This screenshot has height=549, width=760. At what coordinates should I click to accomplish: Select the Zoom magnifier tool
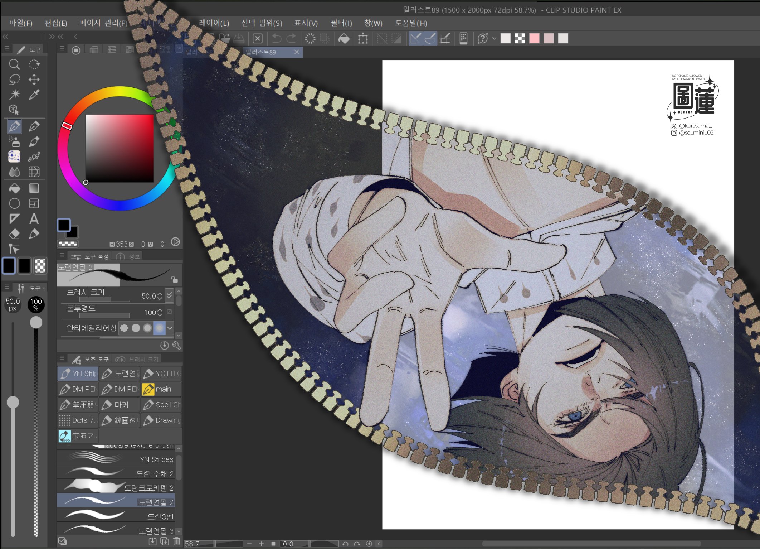pyautogui.click(x=14, y=64)
